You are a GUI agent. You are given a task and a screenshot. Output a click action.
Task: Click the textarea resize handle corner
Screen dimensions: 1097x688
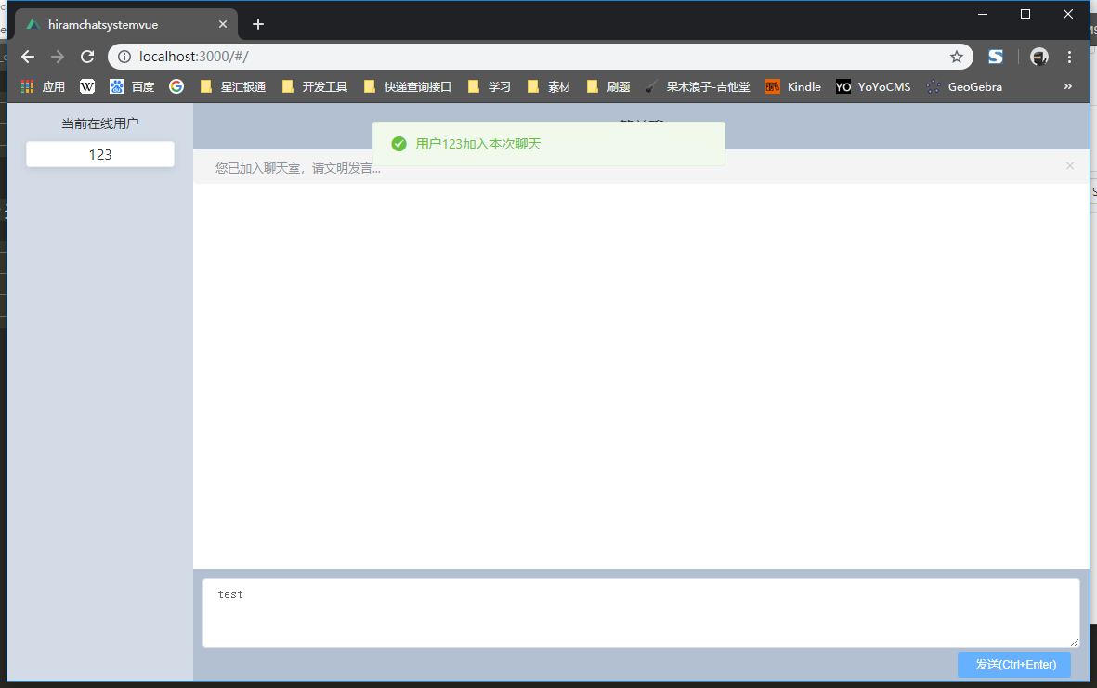1075,642
